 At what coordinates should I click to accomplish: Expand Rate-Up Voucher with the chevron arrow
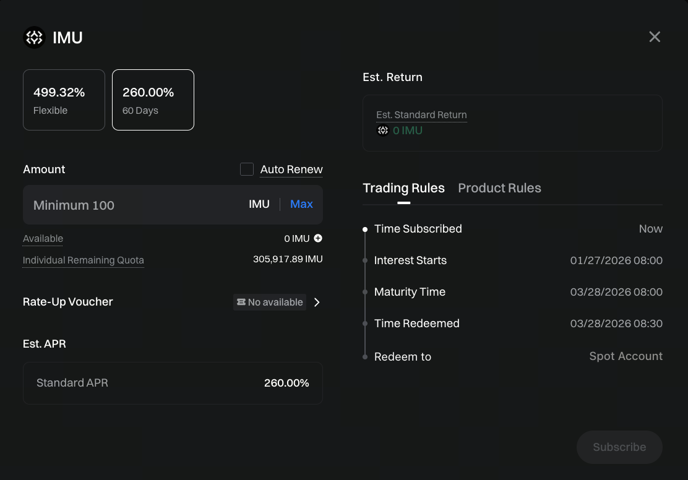tap(317, 302)
